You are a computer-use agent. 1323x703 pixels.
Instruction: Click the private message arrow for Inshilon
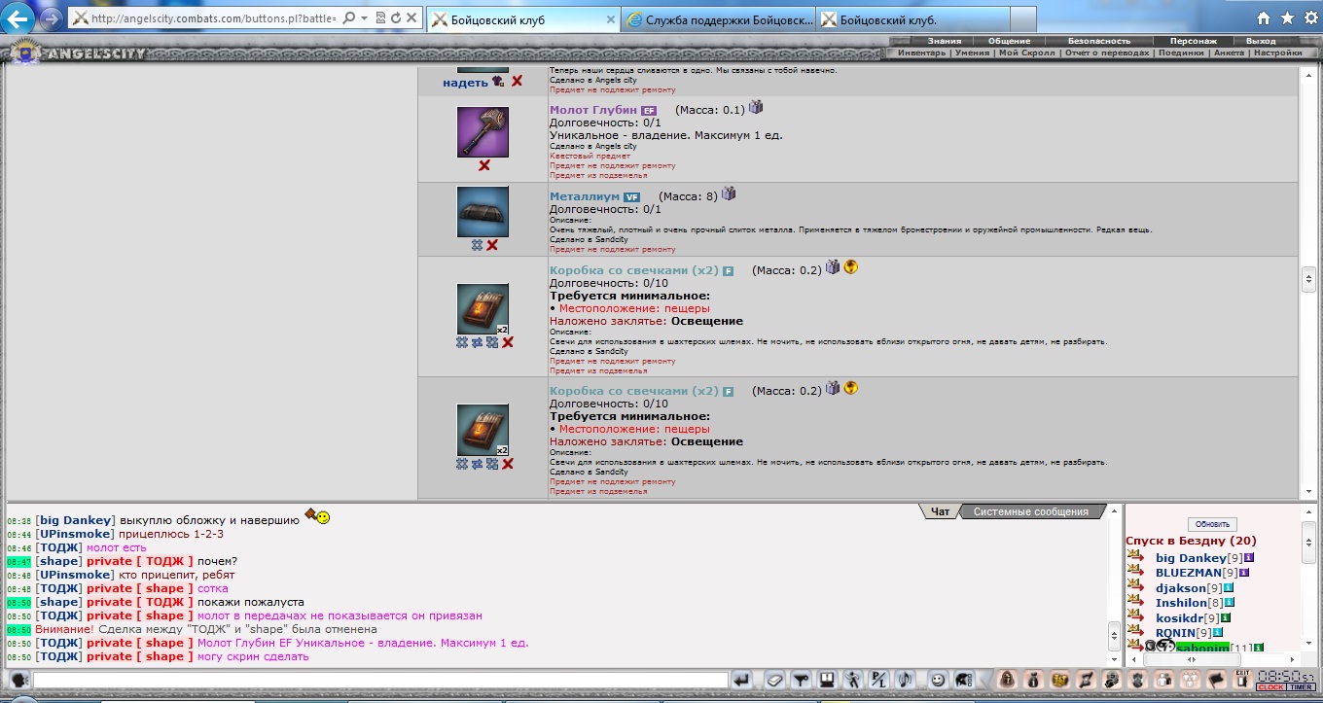click(x=1135, y=601)
